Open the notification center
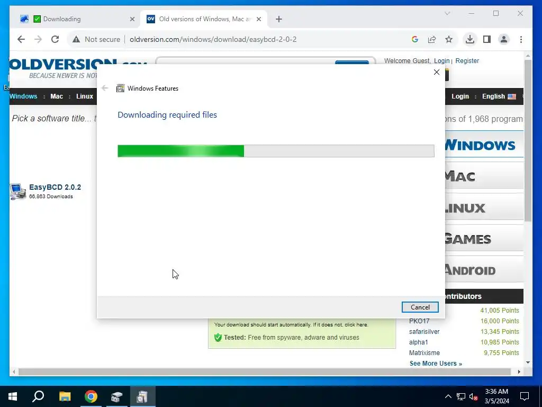The image size is (542, 407). pyautogui.click(x=525, y=396)
